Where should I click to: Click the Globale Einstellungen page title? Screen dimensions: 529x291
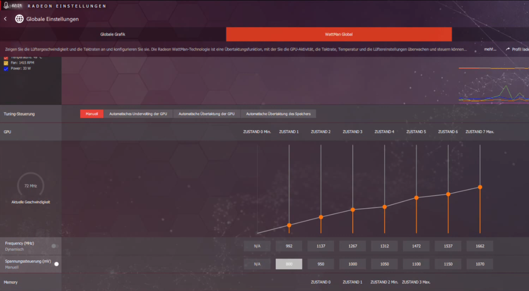pyautogui.click(x=53, y=19)
